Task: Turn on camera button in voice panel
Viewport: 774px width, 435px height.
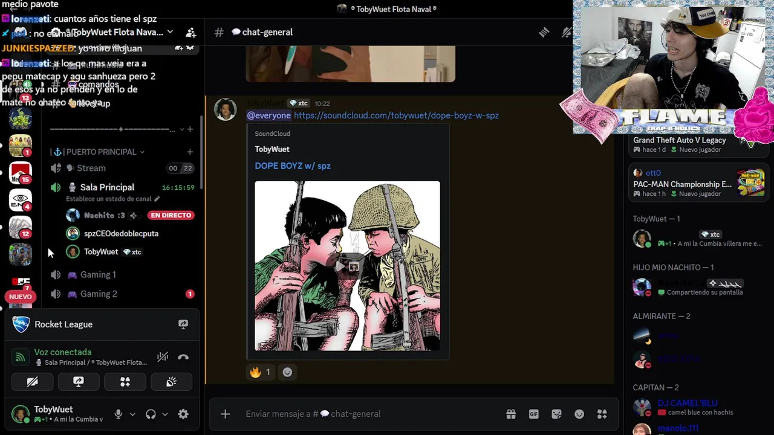Action: [32, 382]
